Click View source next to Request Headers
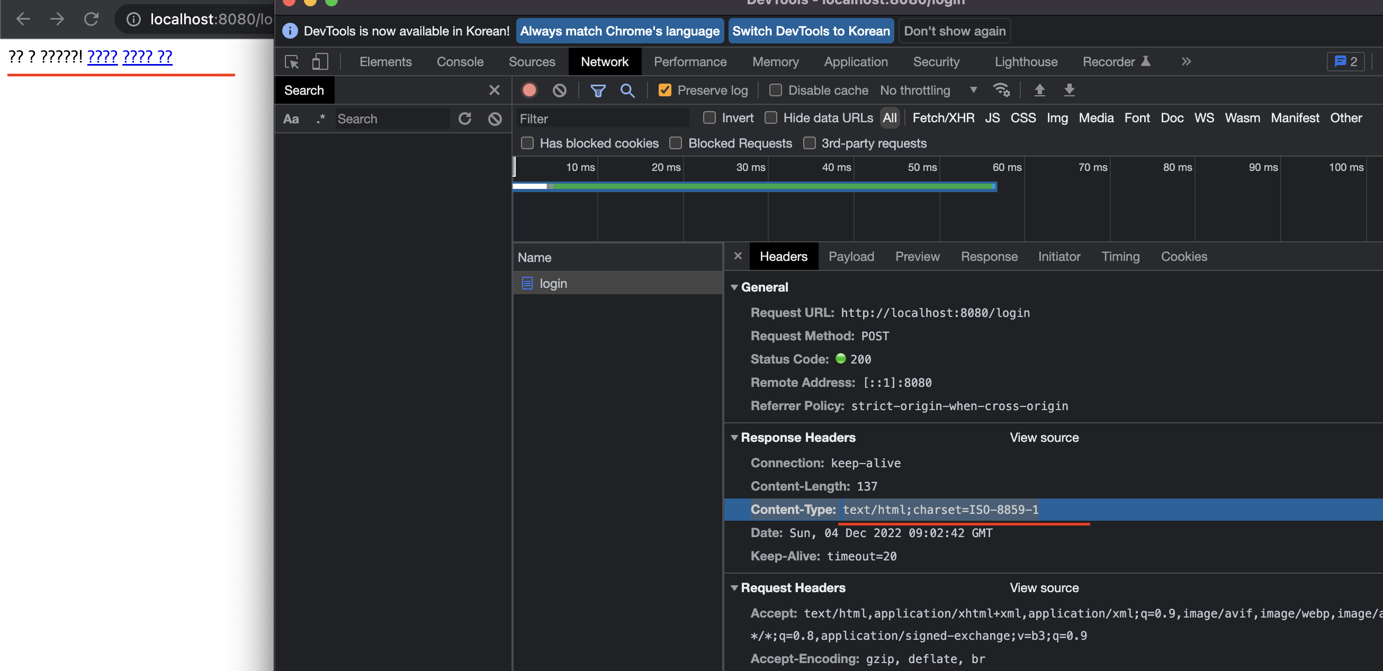 (1044, 588)
